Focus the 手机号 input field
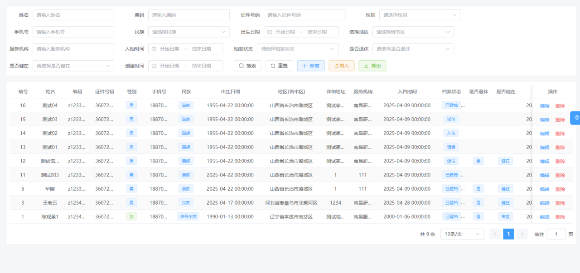The image size is (580, 273). coord(73,32)
